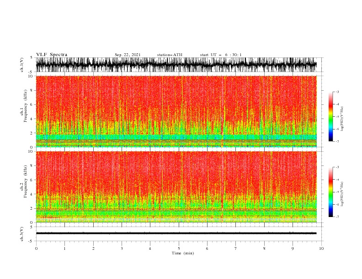Click the ch.1 PSD color bar

330,117
